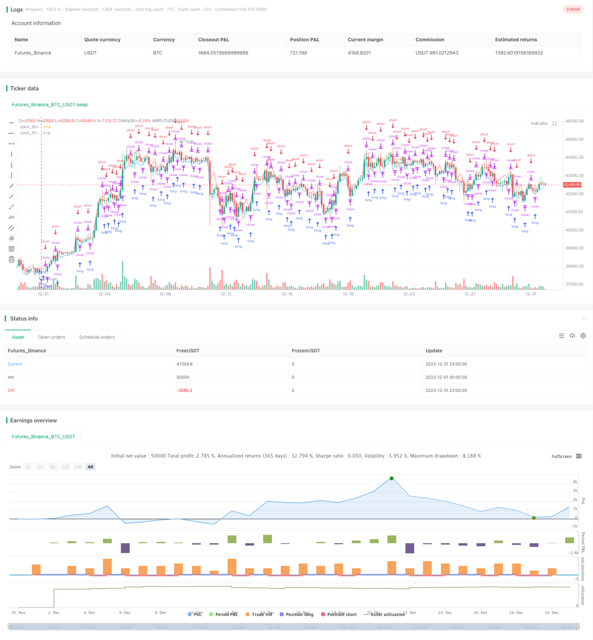Open the gear settings icon in Status info
Image resolution: width=593 pixels, height=640 pixels.
(583, 336)
